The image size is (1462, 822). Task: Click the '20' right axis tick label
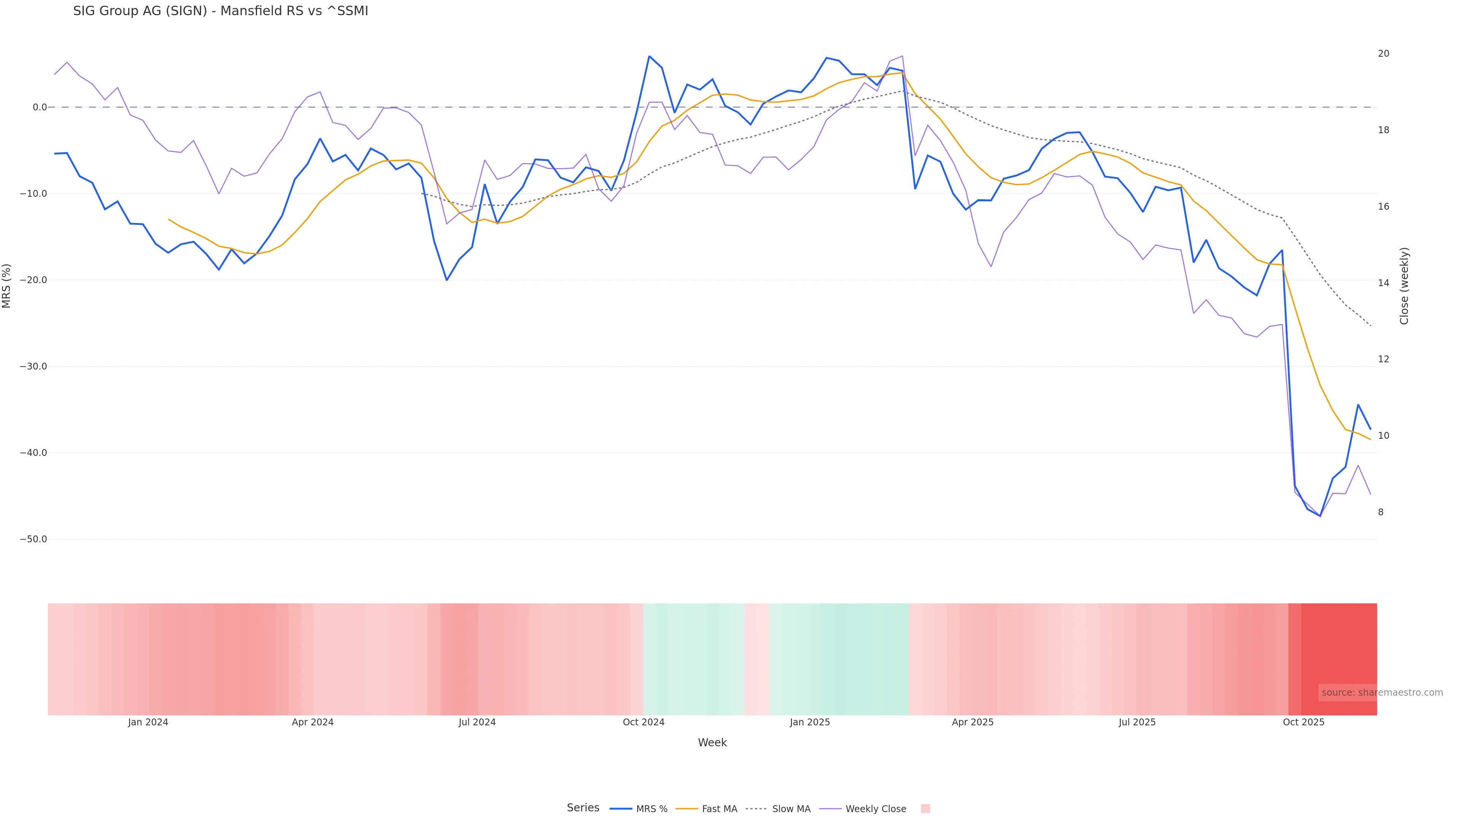[1384, 54]
